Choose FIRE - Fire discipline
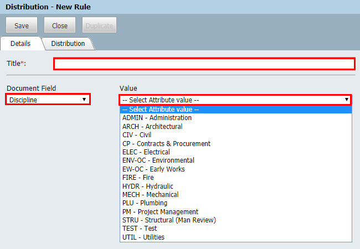Screen dimensions: 360x249 pos(138,178)
